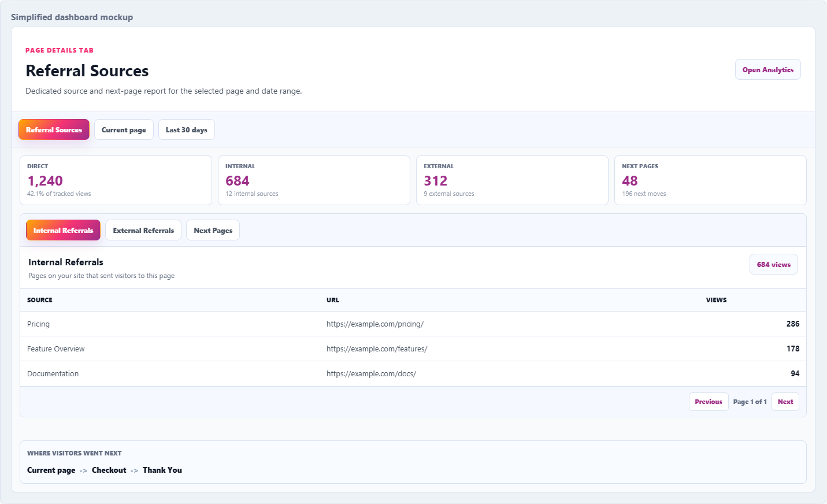Image resolution: width=827 pixels, height=504 pixels.
Task: Go to Next page of results
Action: [785, 402]
